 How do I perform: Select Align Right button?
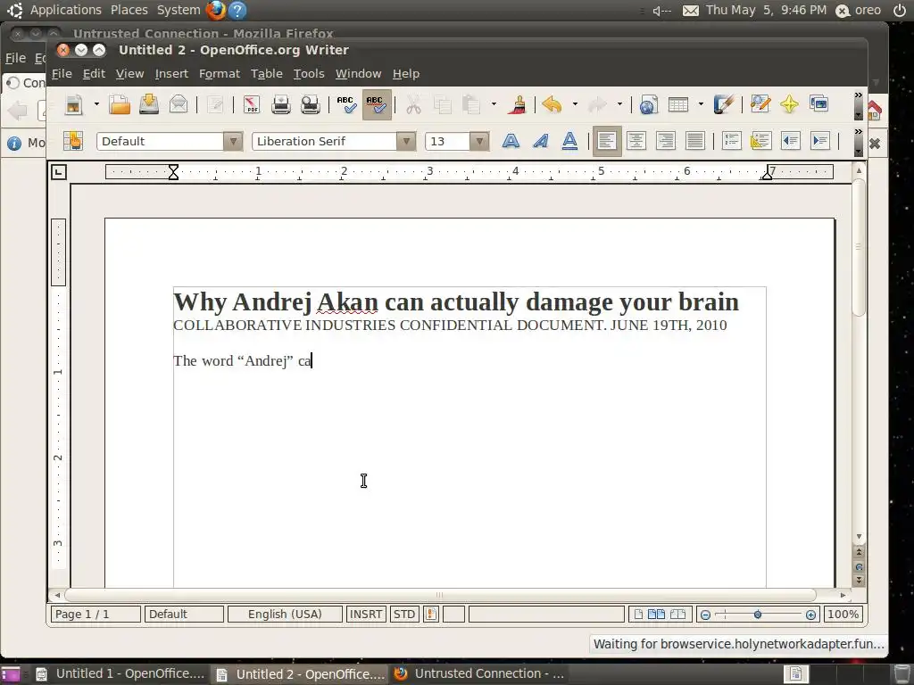tap(665, 141)
